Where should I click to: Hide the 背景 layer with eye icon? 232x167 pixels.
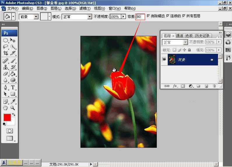click(164, 59)
